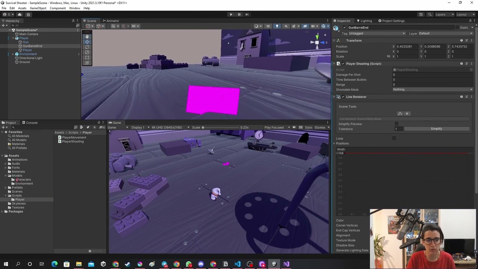Image resolution: width=478 pixels, height=269 pixels.
Task: Adjust the Game view Scale slider
Action: click(220, 128)
